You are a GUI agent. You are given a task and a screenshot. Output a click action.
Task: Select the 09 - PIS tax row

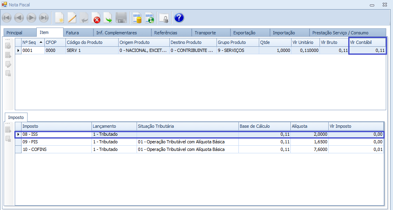[x=56, y=142]
